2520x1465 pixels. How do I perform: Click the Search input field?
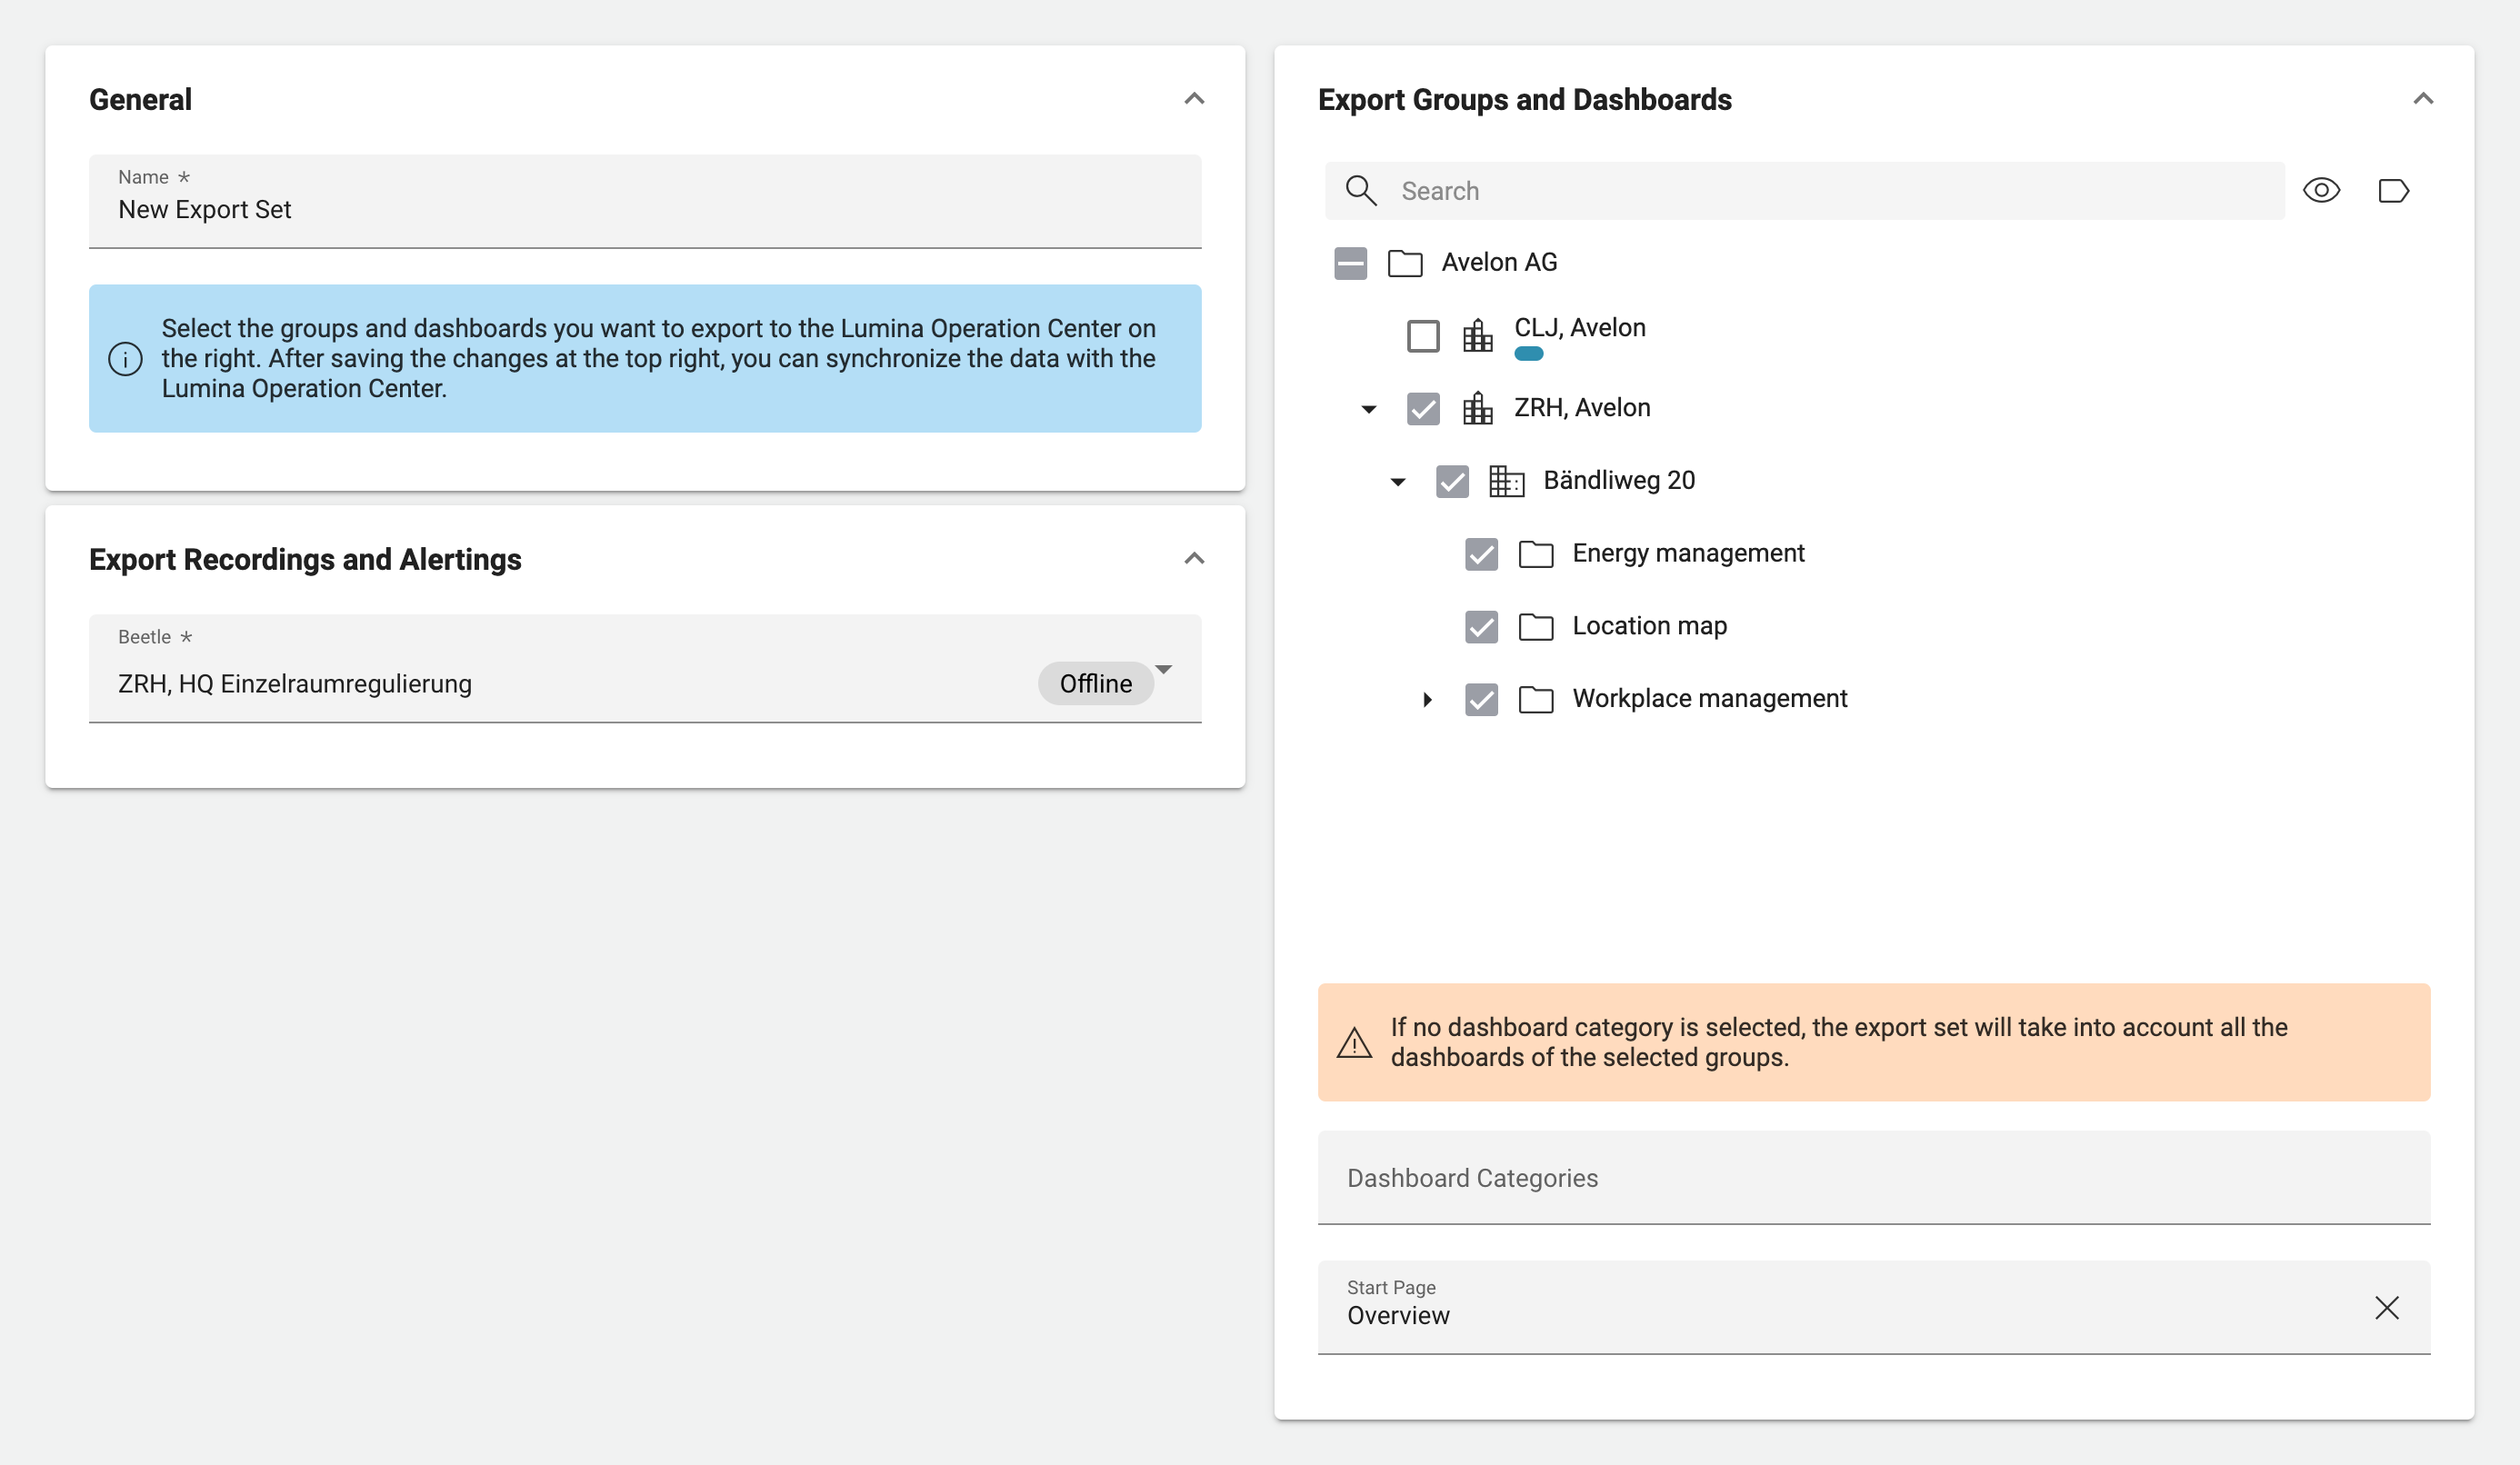(1804, 191)
